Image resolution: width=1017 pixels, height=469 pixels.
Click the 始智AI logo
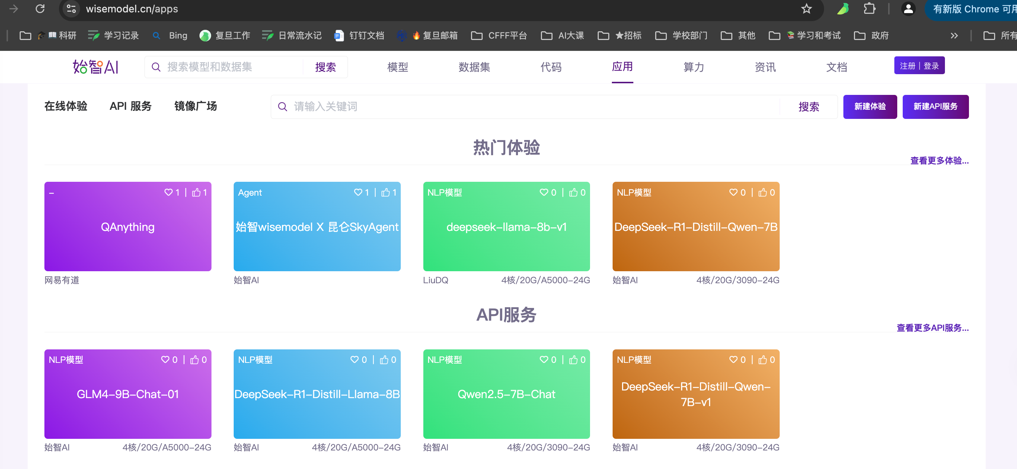95,67
